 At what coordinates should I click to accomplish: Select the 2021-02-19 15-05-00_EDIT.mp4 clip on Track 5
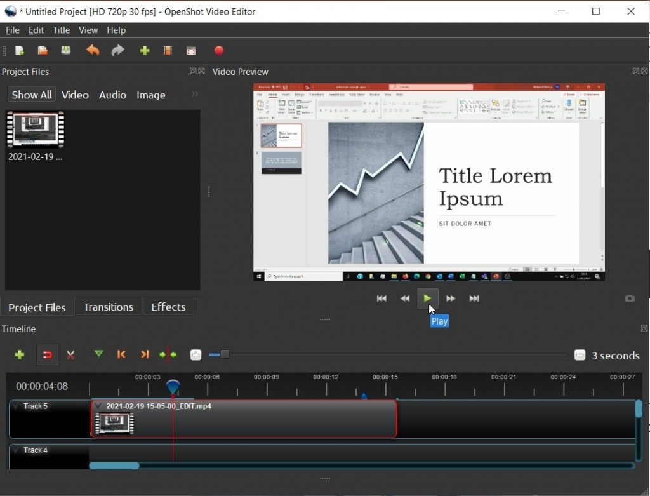(244, 419)
